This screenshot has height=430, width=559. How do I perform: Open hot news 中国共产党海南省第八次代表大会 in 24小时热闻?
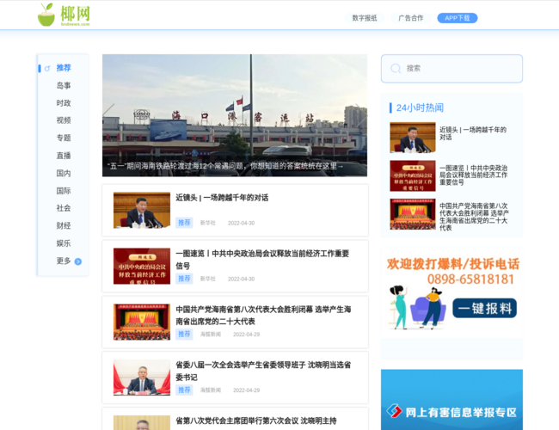[x=473, y=216]
